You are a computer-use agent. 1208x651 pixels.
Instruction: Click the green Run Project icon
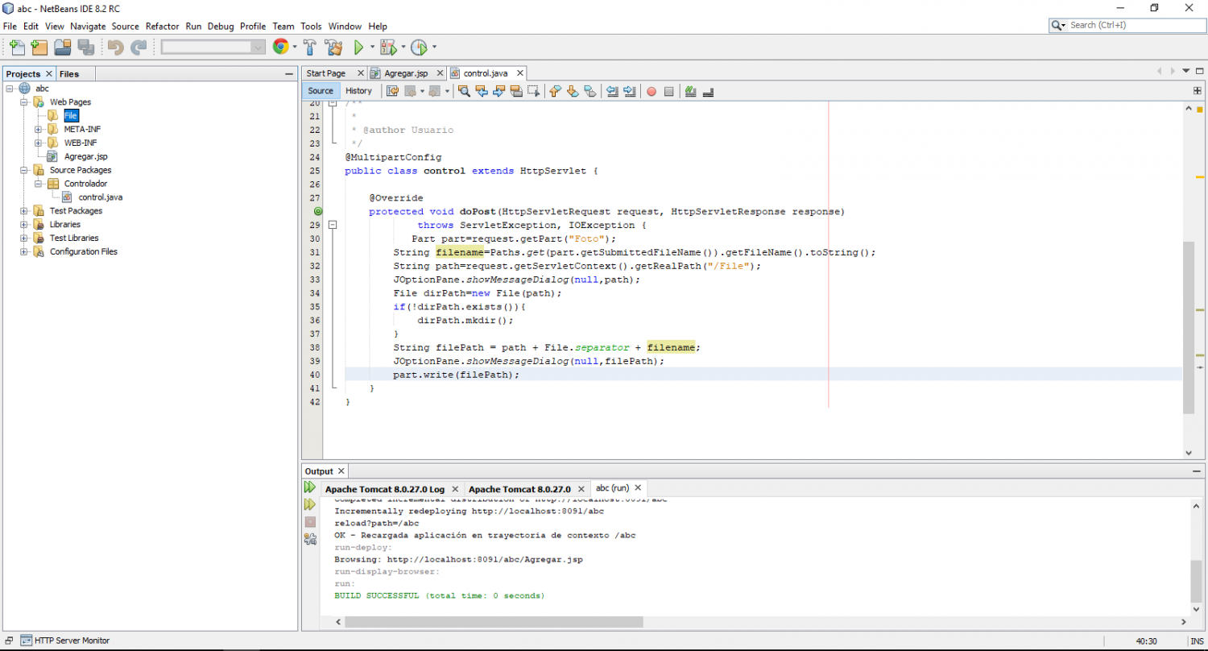[358, 48]
